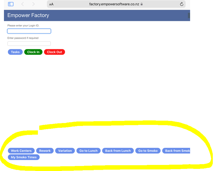Click into the password input field
This screenshot has width=213, height=171.
pos(29,44)
